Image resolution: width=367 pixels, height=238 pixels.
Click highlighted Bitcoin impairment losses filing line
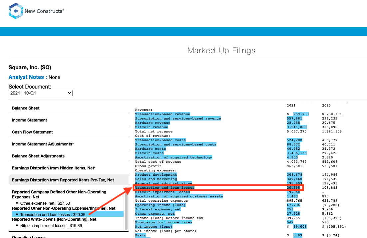(x=163, y=192)
